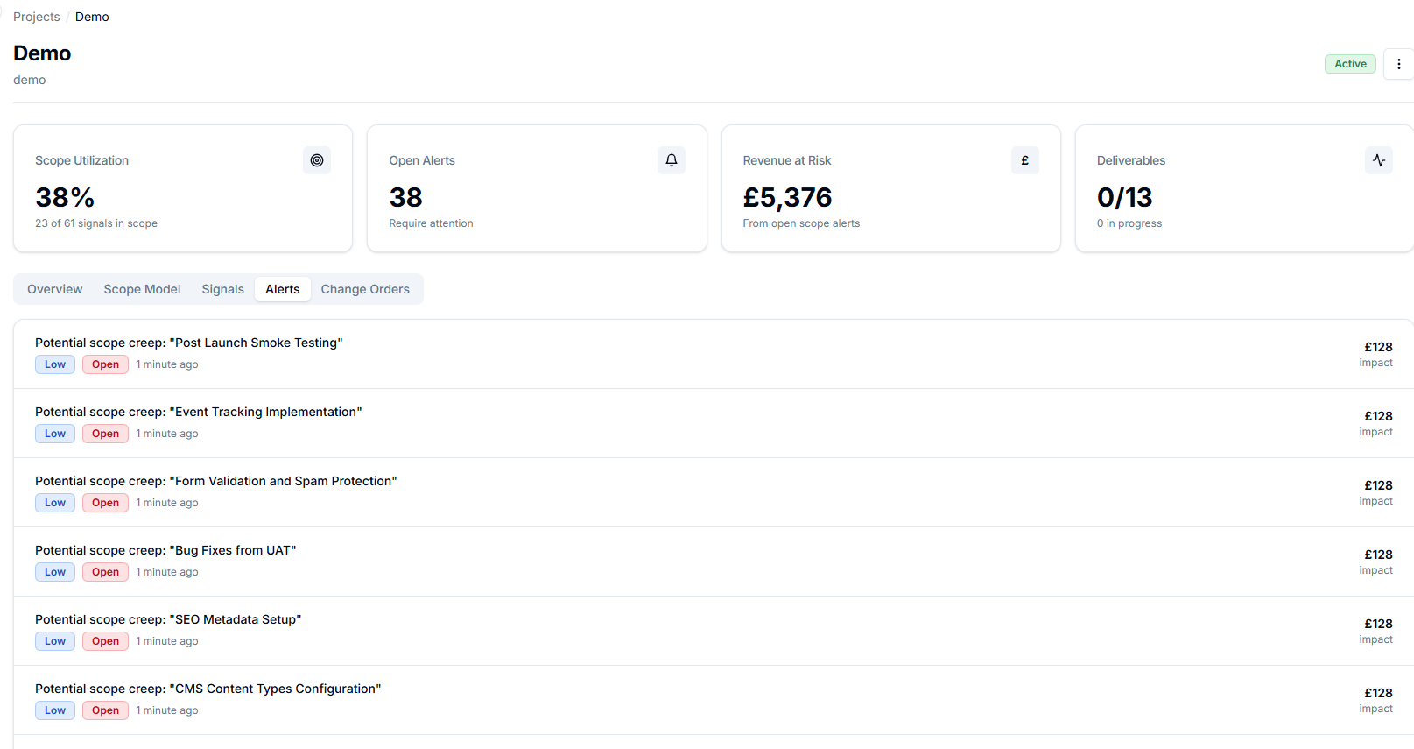Click the target icon in Scope Utilization card
Screen dimensions: 1414x749
(317, 160)
